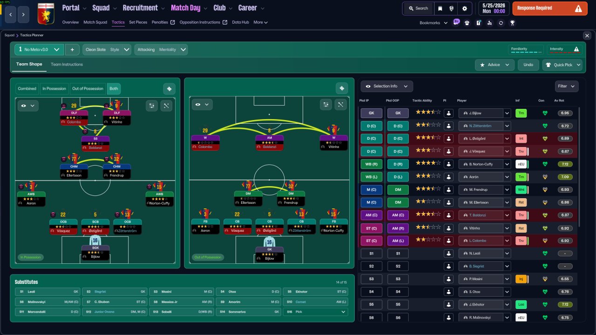Add a new tactic with the plus button
Viewport: 596px width, 335px height.
(x=72, y=50)
